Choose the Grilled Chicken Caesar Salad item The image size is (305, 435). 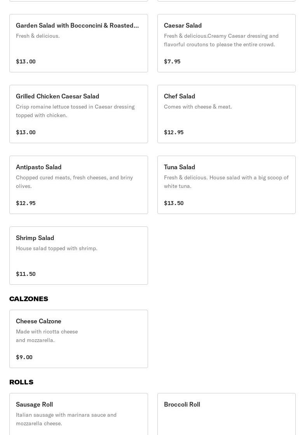pyautogui.click(x=78, y=114)
